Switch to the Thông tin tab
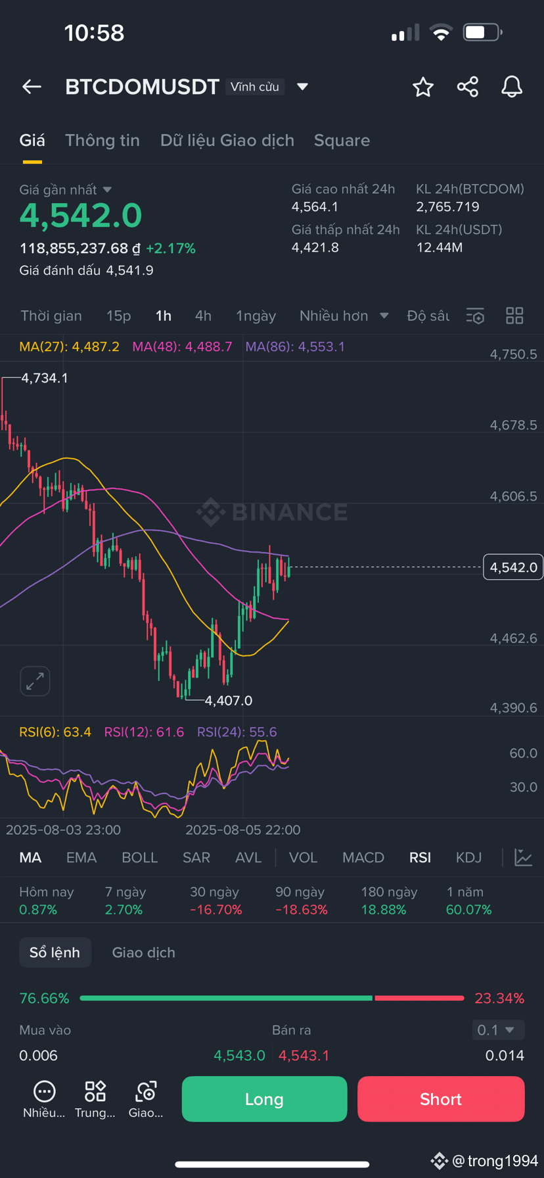544x1178 pixels. (102, 141)
